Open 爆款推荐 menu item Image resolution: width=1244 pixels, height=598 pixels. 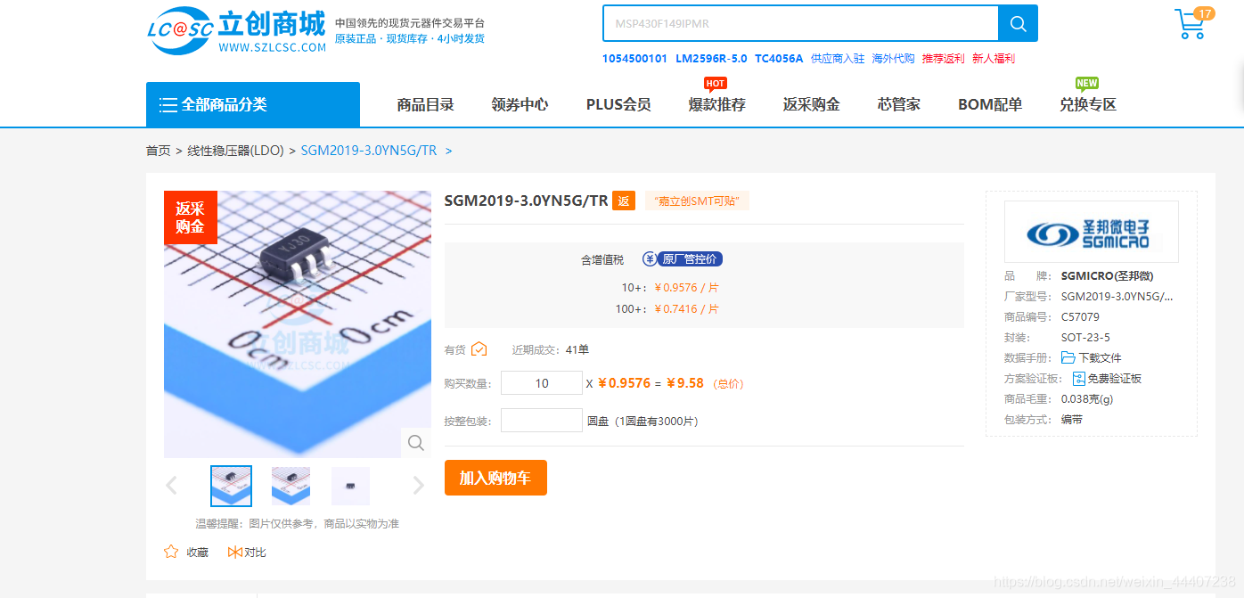tap(716, 104)
